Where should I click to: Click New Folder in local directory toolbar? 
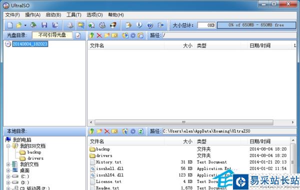point(99,131)
